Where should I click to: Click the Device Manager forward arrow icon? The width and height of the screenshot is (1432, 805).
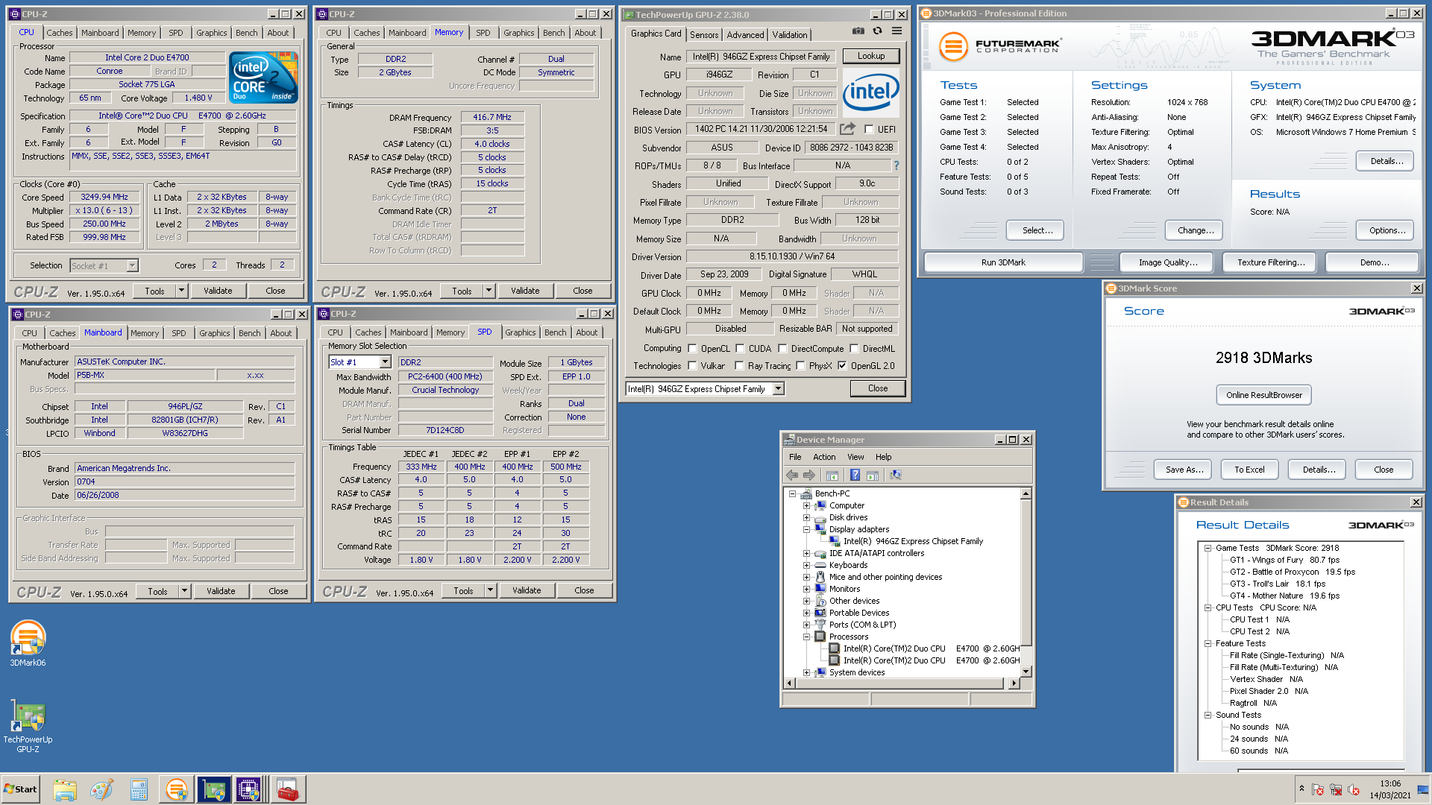(809, 475)
